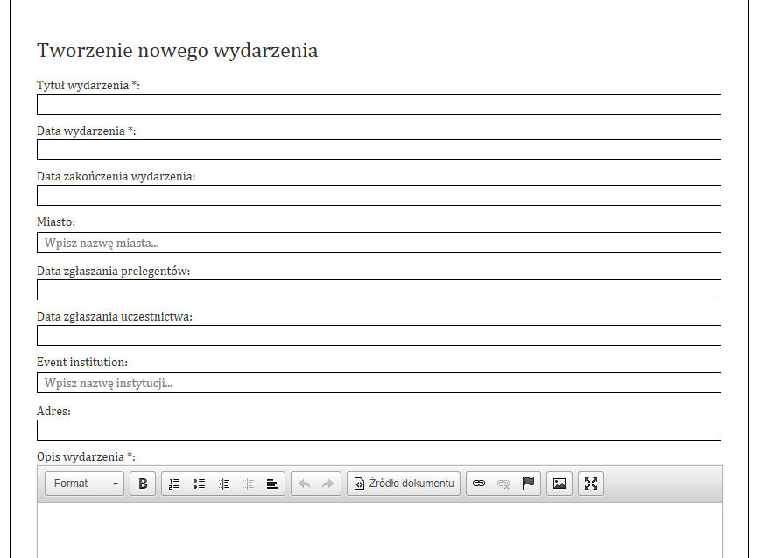Screen dimensions: 760x558
Task: Click the Data zgłaszania uczestnictwa field
Action: point(378,336)
